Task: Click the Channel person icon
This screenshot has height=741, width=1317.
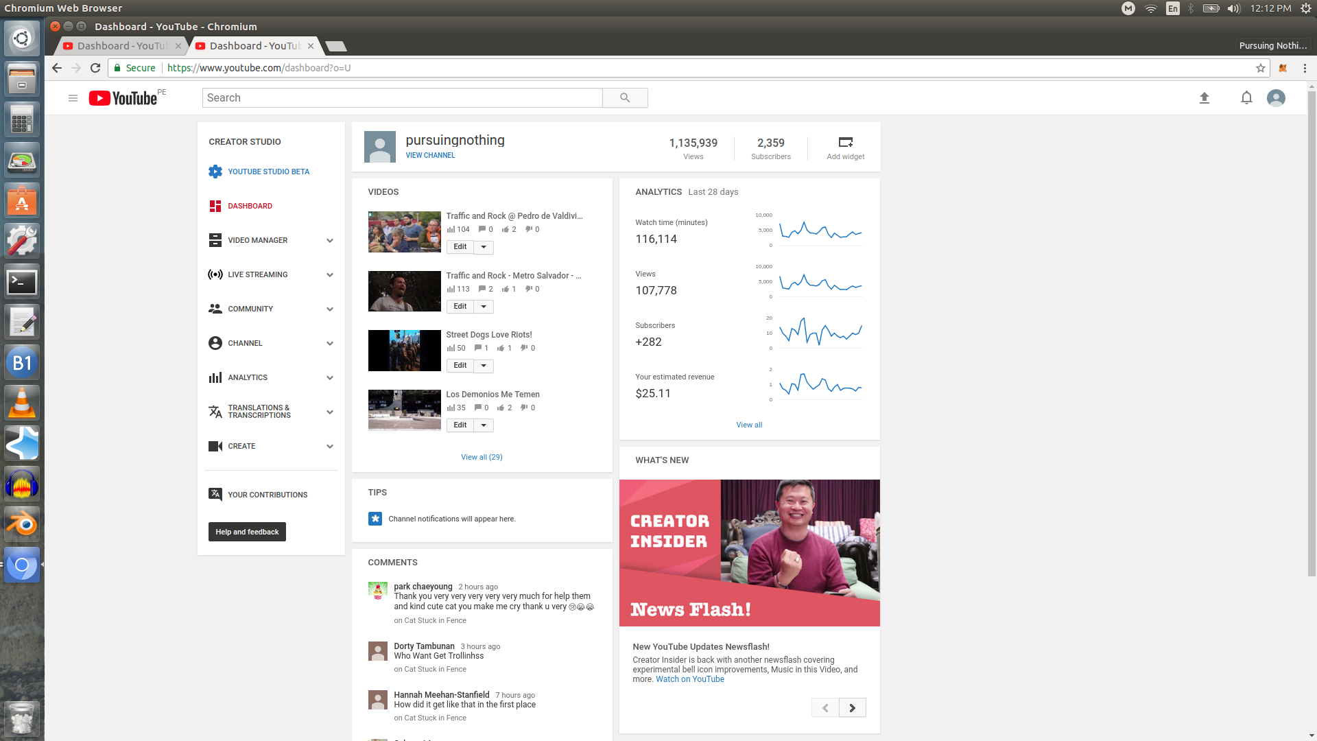Action: pos(215,343)
